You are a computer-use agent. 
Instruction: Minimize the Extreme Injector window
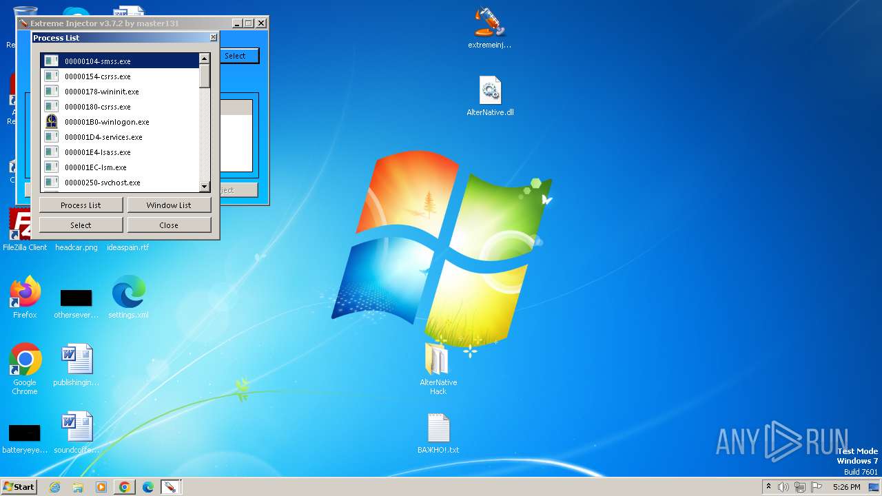tap(236, 23)
